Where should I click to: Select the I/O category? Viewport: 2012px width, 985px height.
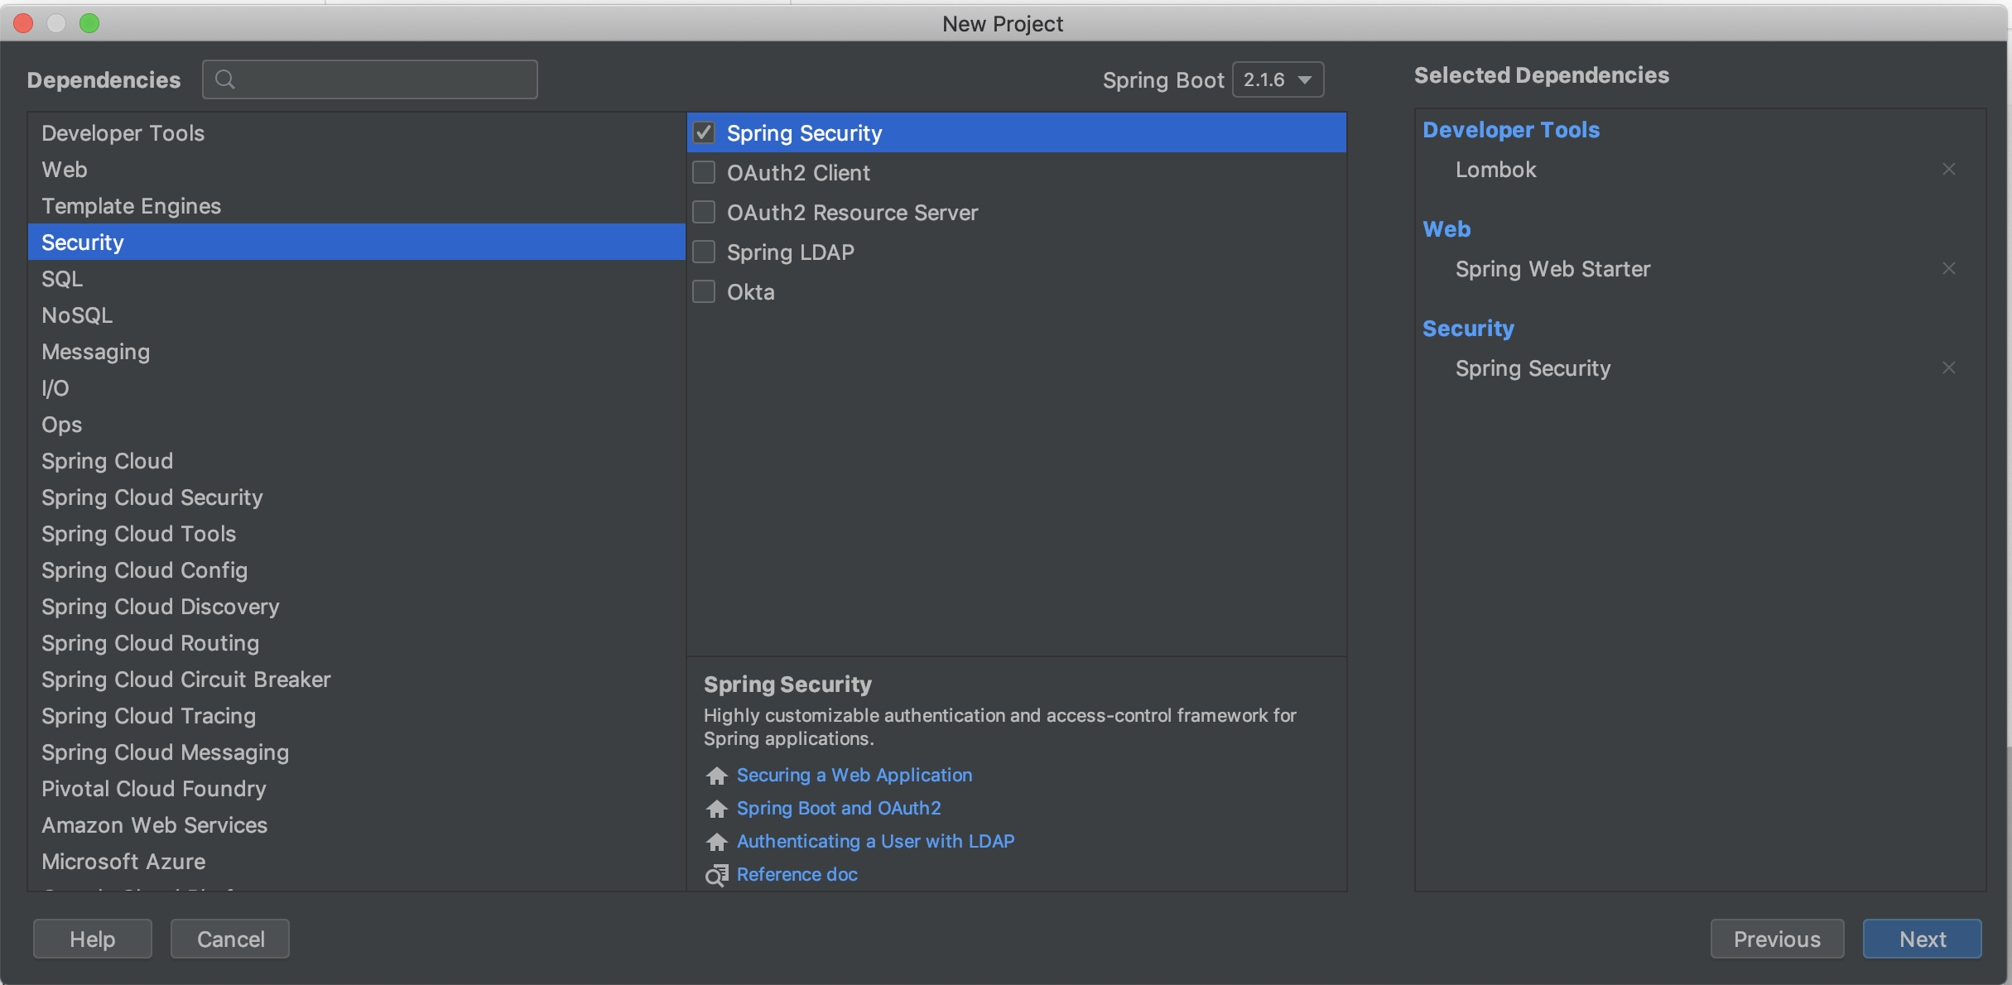click(356, 388)
